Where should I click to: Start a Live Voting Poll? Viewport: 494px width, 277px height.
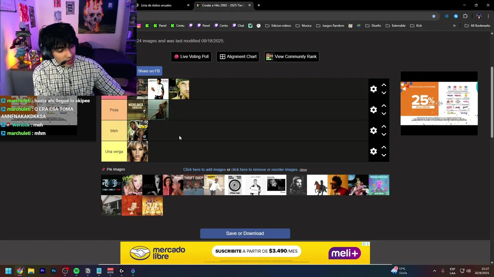191,57
